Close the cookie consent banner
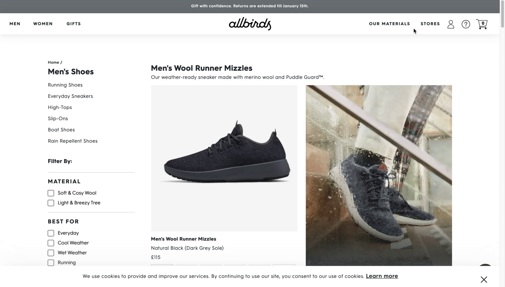505x287 pixels. pyautogui.click(x=484, y=280)
